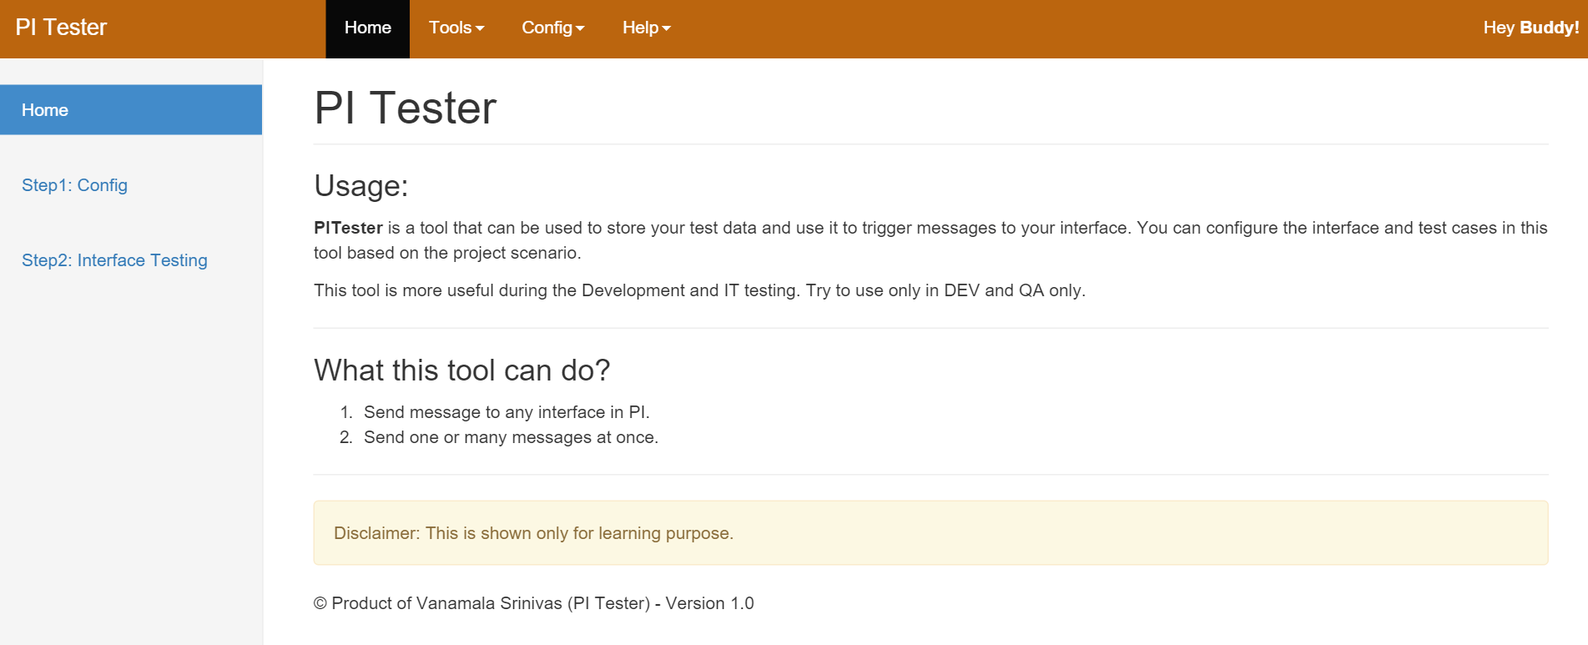This screenshot has height=645, width=1588.
Task: Open the Tools dropdown menu
Action: click(456, 28)
